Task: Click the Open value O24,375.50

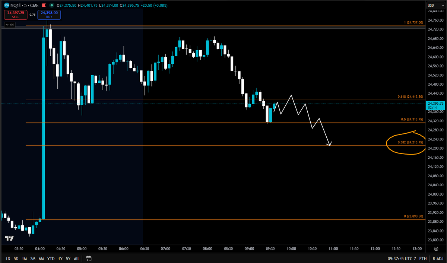Action: (66, 6)
